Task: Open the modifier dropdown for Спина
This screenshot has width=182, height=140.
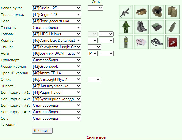Action: (x=95, y=47)
